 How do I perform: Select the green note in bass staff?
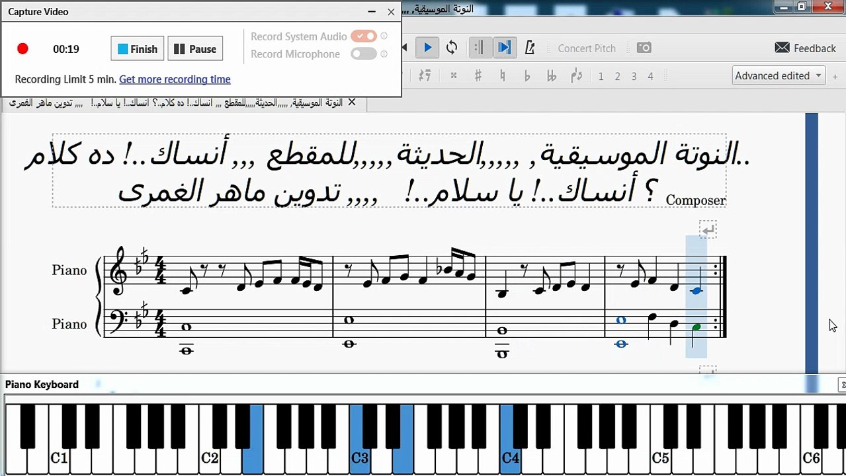[696, 328]
